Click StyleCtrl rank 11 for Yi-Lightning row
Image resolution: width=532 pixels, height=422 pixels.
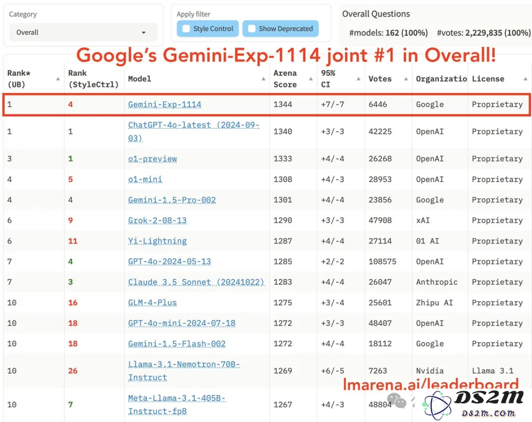point(72,241)
